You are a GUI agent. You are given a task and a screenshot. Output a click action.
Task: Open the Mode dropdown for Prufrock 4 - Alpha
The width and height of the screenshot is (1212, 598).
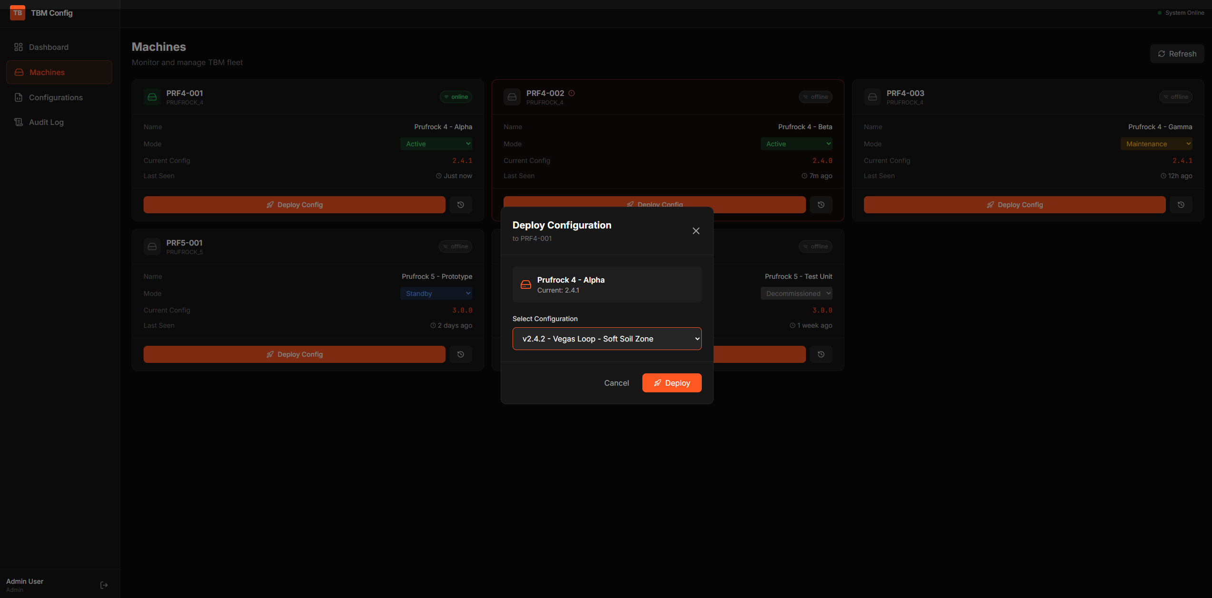tap(436, 144)
